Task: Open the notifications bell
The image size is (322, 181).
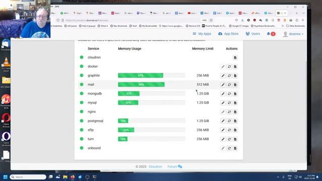Action: pos(271,34)
